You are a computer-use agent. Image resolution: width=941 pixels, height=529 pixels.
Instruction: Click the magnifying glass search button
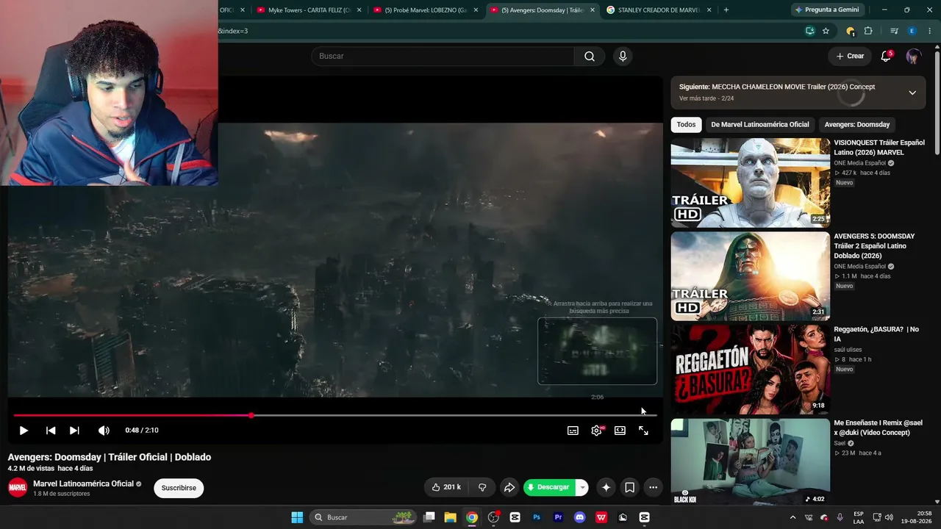click(x=590, y=57)
